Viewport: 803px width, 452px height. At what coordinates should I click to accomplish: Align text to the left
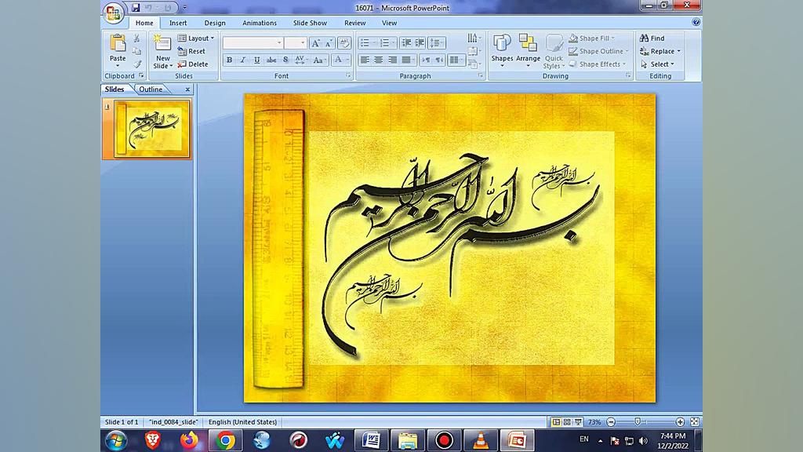365,60
